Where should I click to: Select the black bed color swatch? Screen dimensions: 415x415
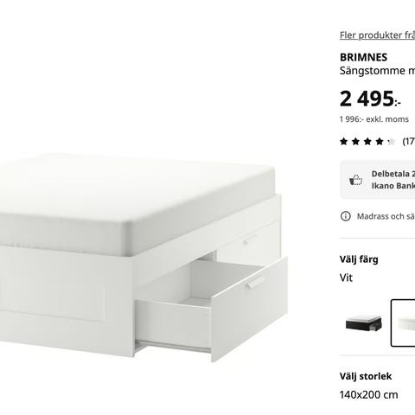point(363,323)
